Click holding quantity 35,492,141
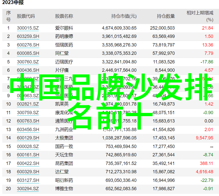 click(164, 163)
